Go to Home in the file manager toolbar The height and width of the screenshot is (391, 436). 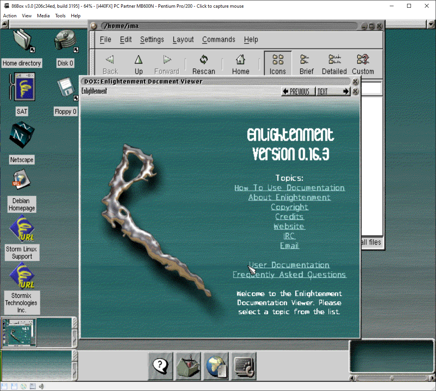241,64
